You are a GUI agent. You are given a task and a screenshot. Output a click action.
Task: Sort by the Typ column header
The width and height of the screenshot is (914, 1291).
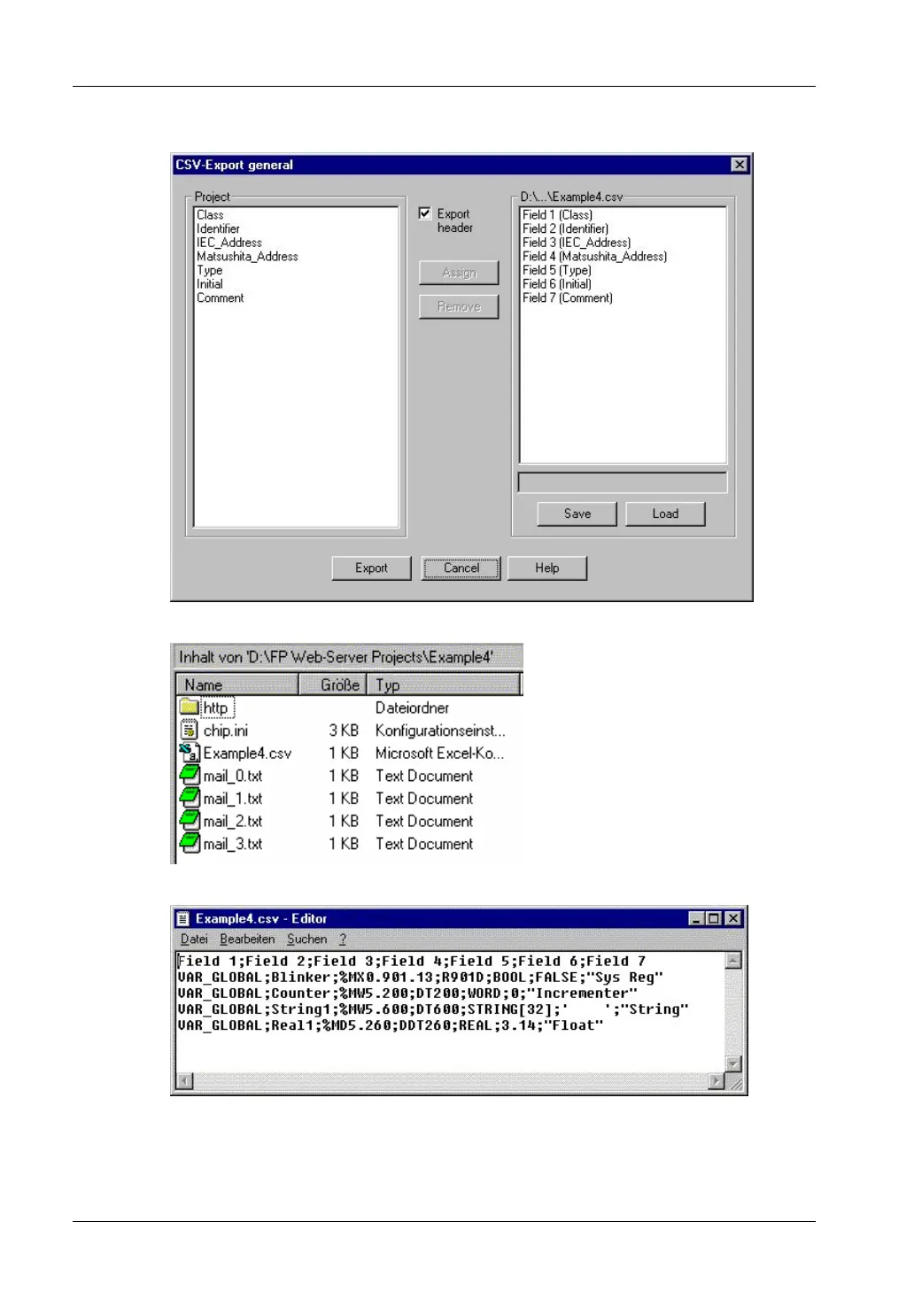(444, 684)
